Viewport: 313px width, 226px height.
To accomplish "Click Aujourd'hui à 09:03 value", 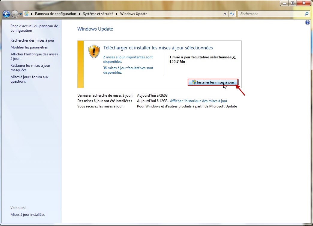I will (x=152, y=95).
